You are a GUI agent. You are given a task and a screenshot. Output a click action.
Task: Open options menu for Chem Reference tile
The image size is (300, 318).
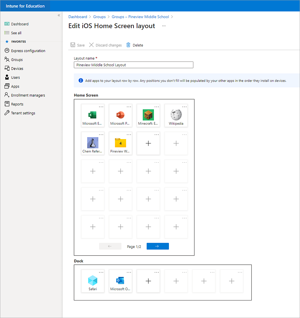click(101, 134)
